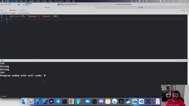
Task: Open the Apple menu
Action: (x=3, y=1)
